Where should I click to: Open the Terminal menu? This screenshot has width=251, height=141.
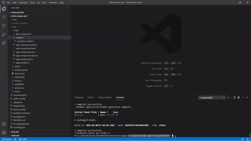click(x=53, y=2)
